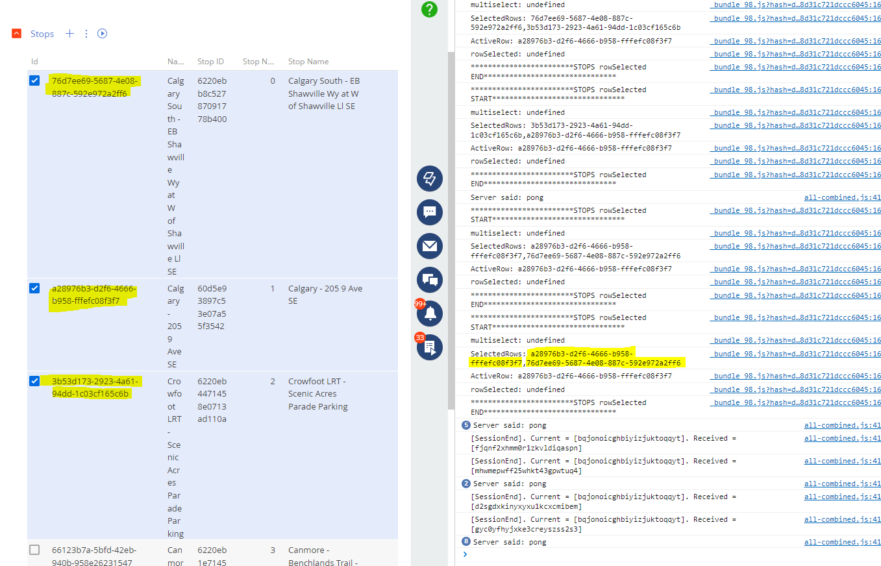Open the process log icon with 33 badge
This screenshot has width=881, height=566.
[x=429, y=347]
